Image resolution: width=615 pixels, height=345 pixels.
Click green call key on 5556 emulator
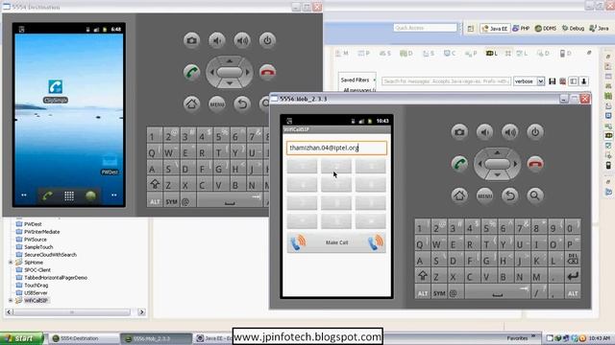[x=459, y=164]
